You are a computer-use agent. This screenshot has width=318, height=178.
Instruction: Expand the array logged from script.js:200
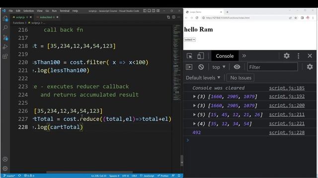tap(194, 105)
